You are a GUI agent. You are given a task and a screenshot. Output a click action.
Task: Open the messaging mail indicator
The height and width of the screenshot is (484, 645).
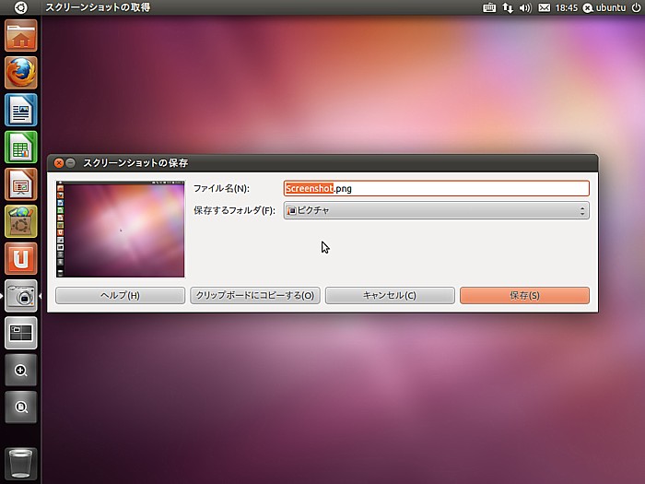[545, 7]
